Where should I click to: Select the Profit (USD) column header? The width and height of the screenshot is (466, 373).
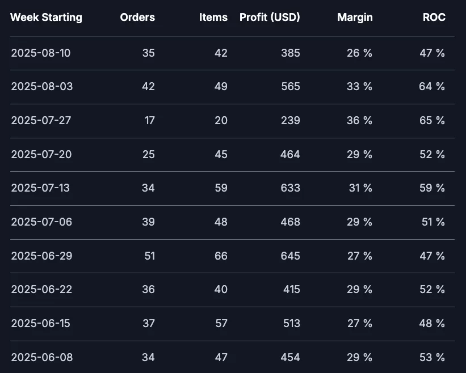click(270, 17)
